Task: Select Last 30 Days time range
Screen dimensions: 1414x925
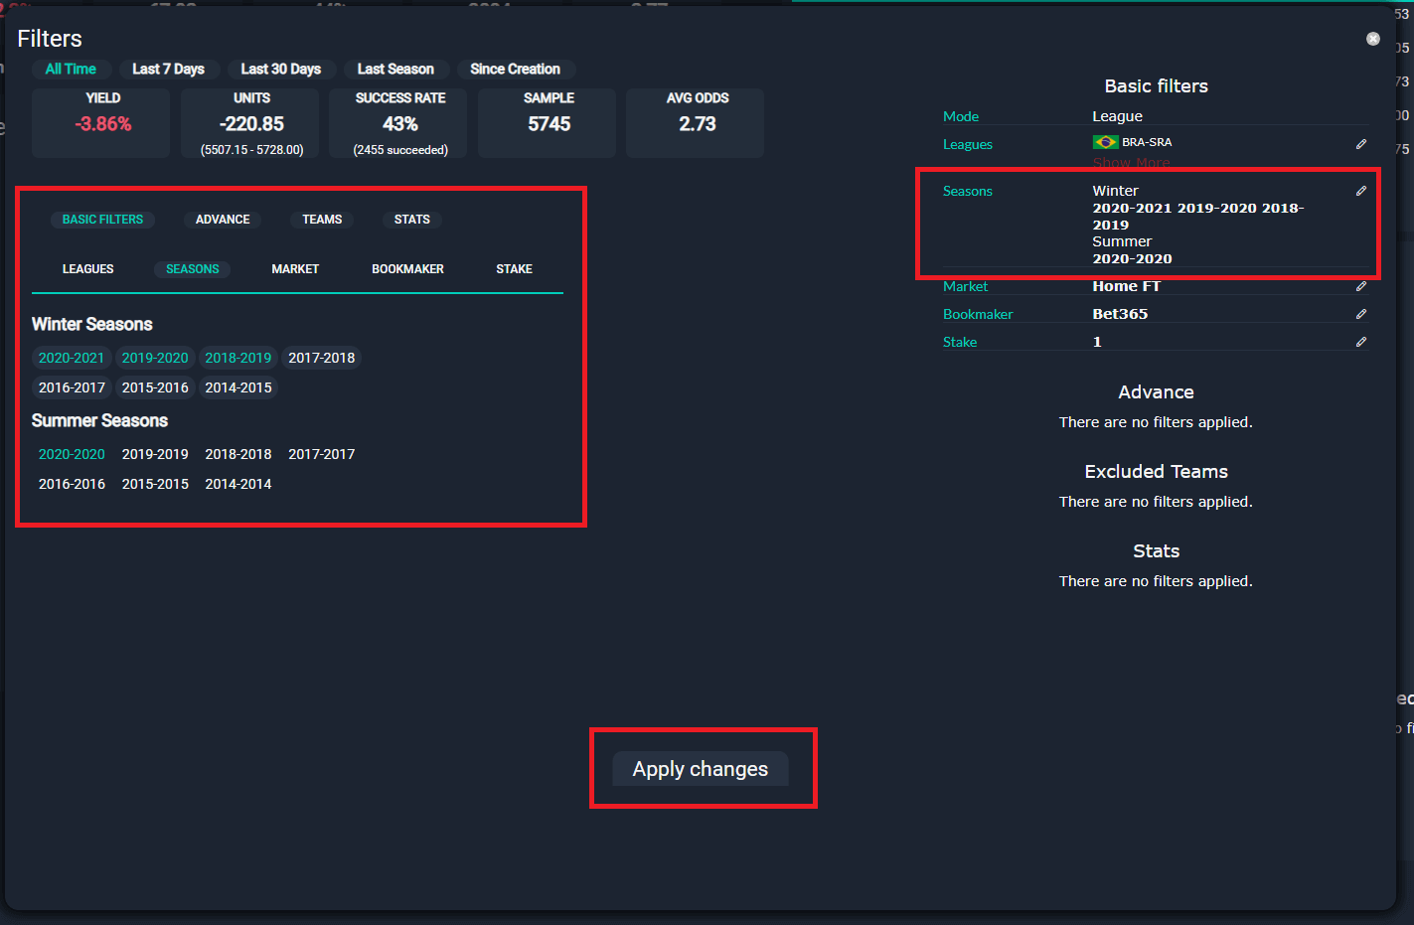Action: (x=280, y=70)
